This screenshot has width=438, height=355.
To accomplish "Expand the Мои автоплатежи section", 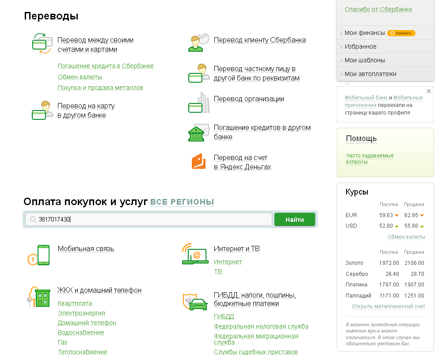I will click(x=370, y=74).
